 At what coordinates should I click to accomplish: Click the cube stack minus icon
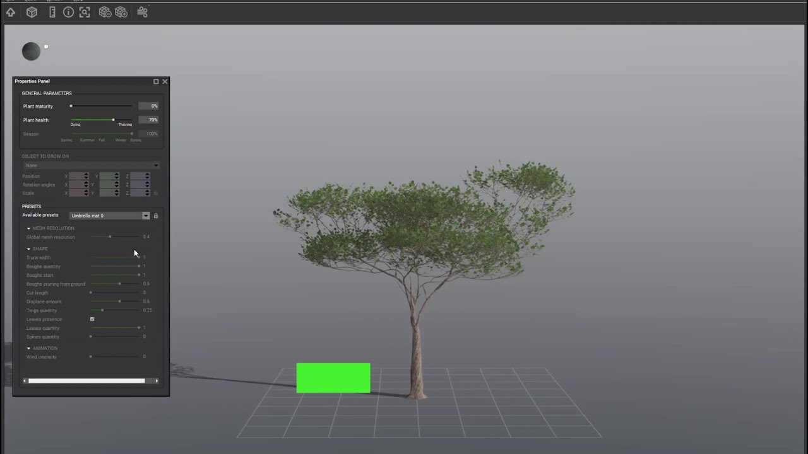tap(105, 12)
